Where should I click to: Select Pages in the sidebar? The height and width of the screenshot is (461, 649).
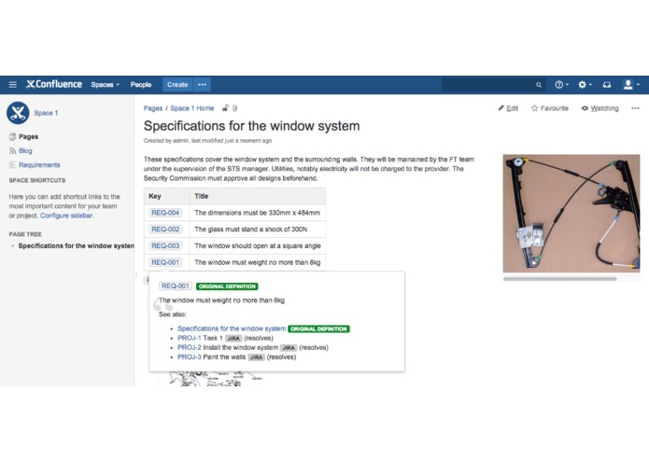point(29,136)
